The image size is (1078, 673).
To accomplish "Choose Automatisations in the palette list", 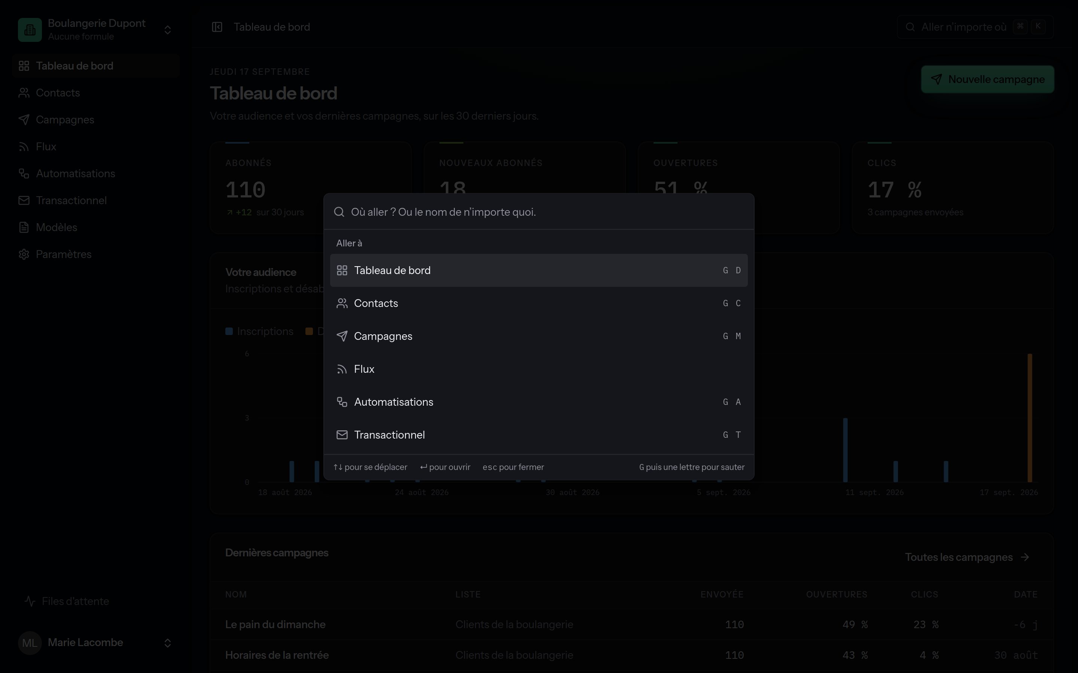I will [x=539, y=402].
